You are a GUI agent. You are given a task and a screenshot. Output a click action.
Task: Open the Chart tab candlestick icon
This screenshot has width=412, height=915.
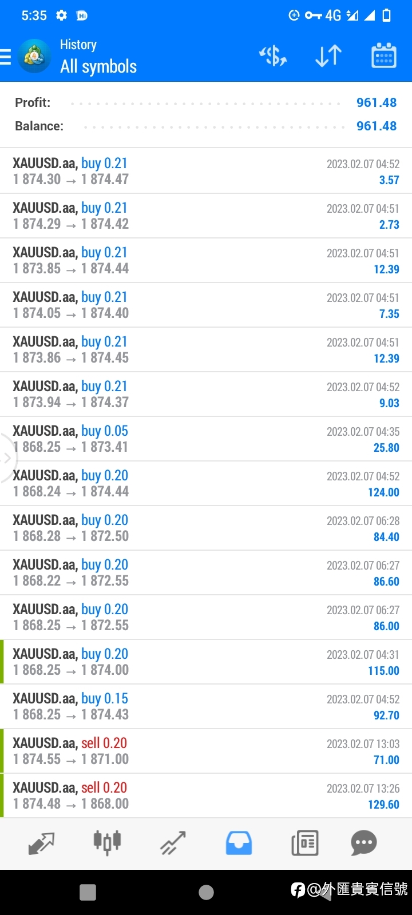[107, 842]
